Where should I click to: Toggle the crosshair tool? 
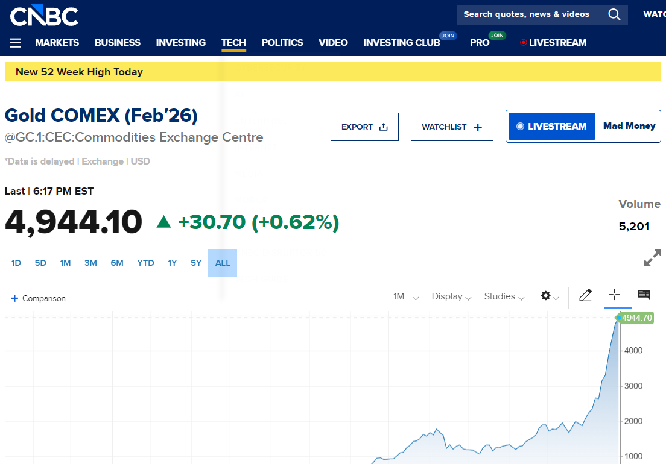click(614, 294)
